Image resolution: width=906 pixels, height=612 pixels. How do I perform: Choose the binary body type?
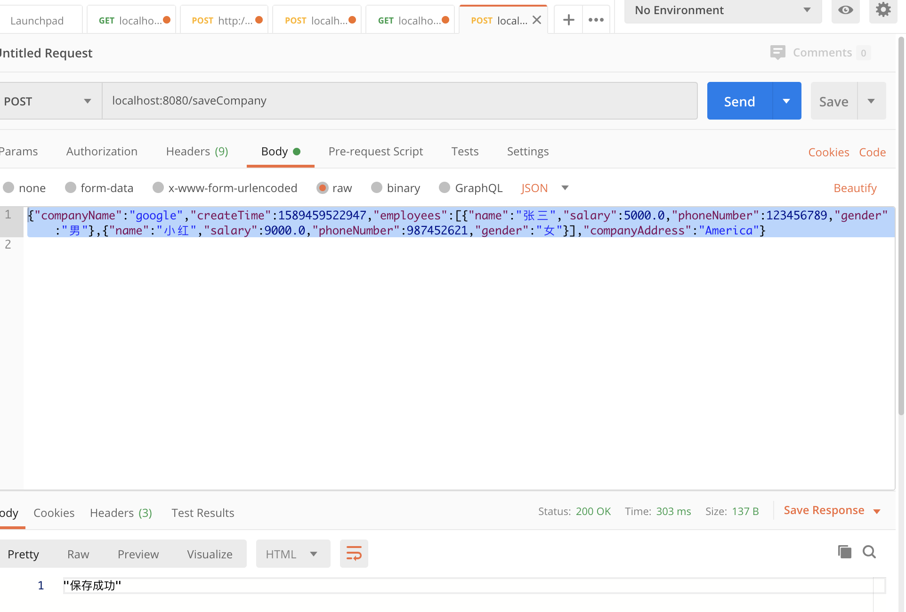[x=377, y=188]
